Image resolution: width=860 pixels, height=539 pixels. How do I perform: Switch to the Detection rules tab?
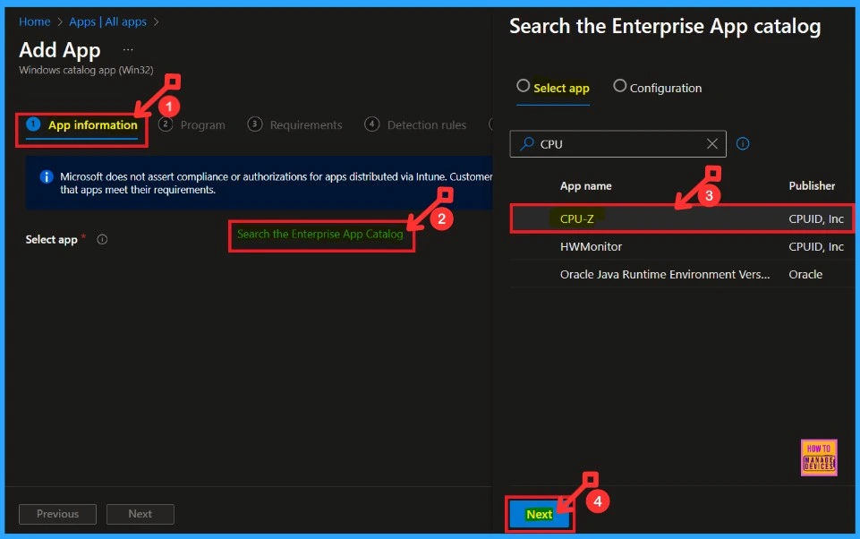pos(415,125)
